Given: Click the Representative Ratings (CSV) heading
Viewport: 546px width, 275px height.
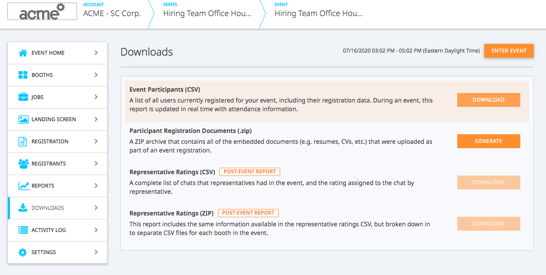Looking at the screenshot, I should [172, 172].
